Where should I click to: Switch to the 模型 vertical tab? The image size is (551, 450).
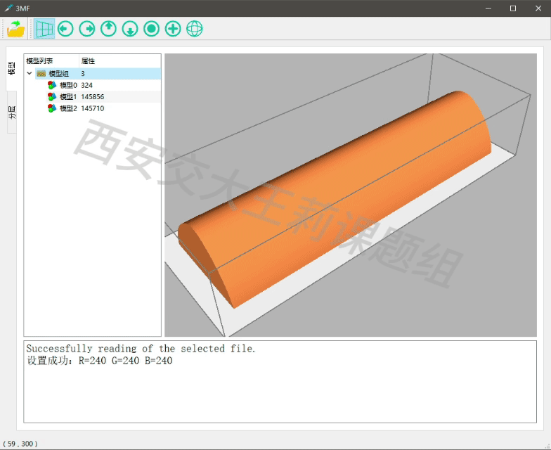(x=12, y=69)
